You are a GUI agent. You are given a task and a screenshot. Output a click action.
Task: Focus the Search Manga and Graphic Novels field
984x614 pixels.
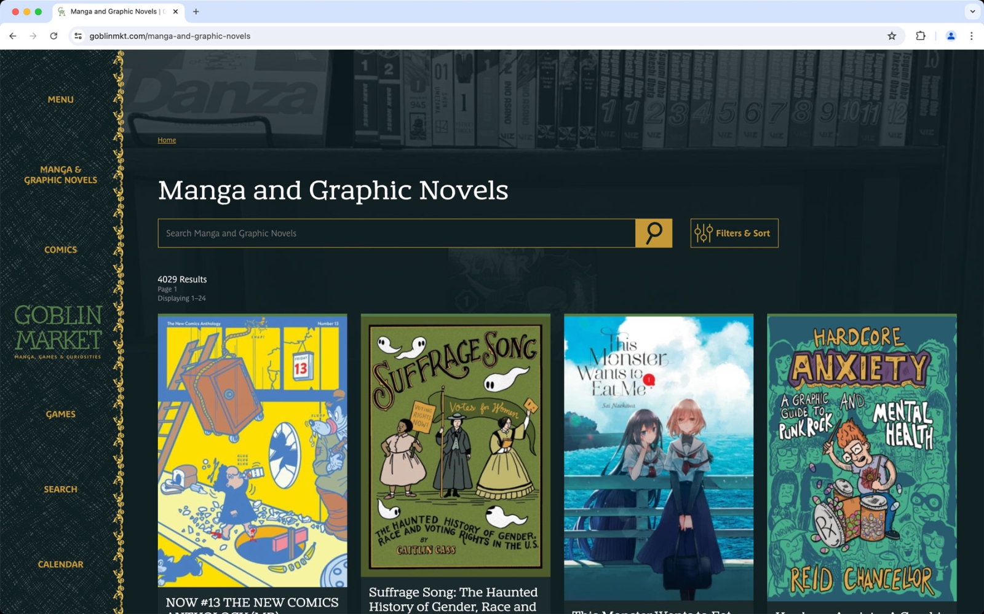point(397,233)
